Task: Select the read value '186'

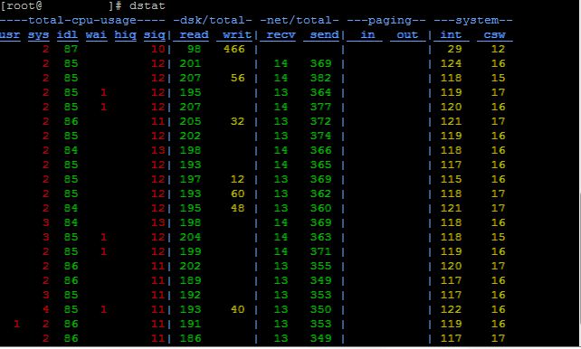Action: tap(190, 338)
